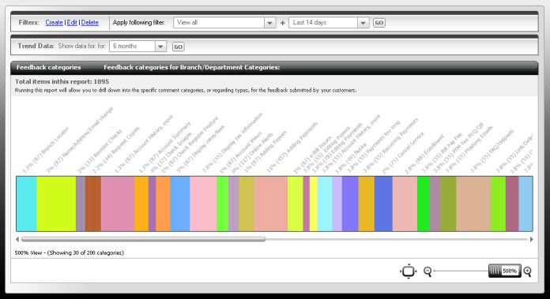Click the plus sign between filters
Screen dimensions: 550x299
tap(282, 23)
